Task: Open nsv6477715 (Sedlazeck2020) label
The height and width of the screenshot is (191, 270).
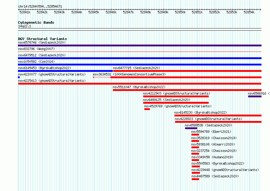Action: pyautogui.click(x=137, y=68)
